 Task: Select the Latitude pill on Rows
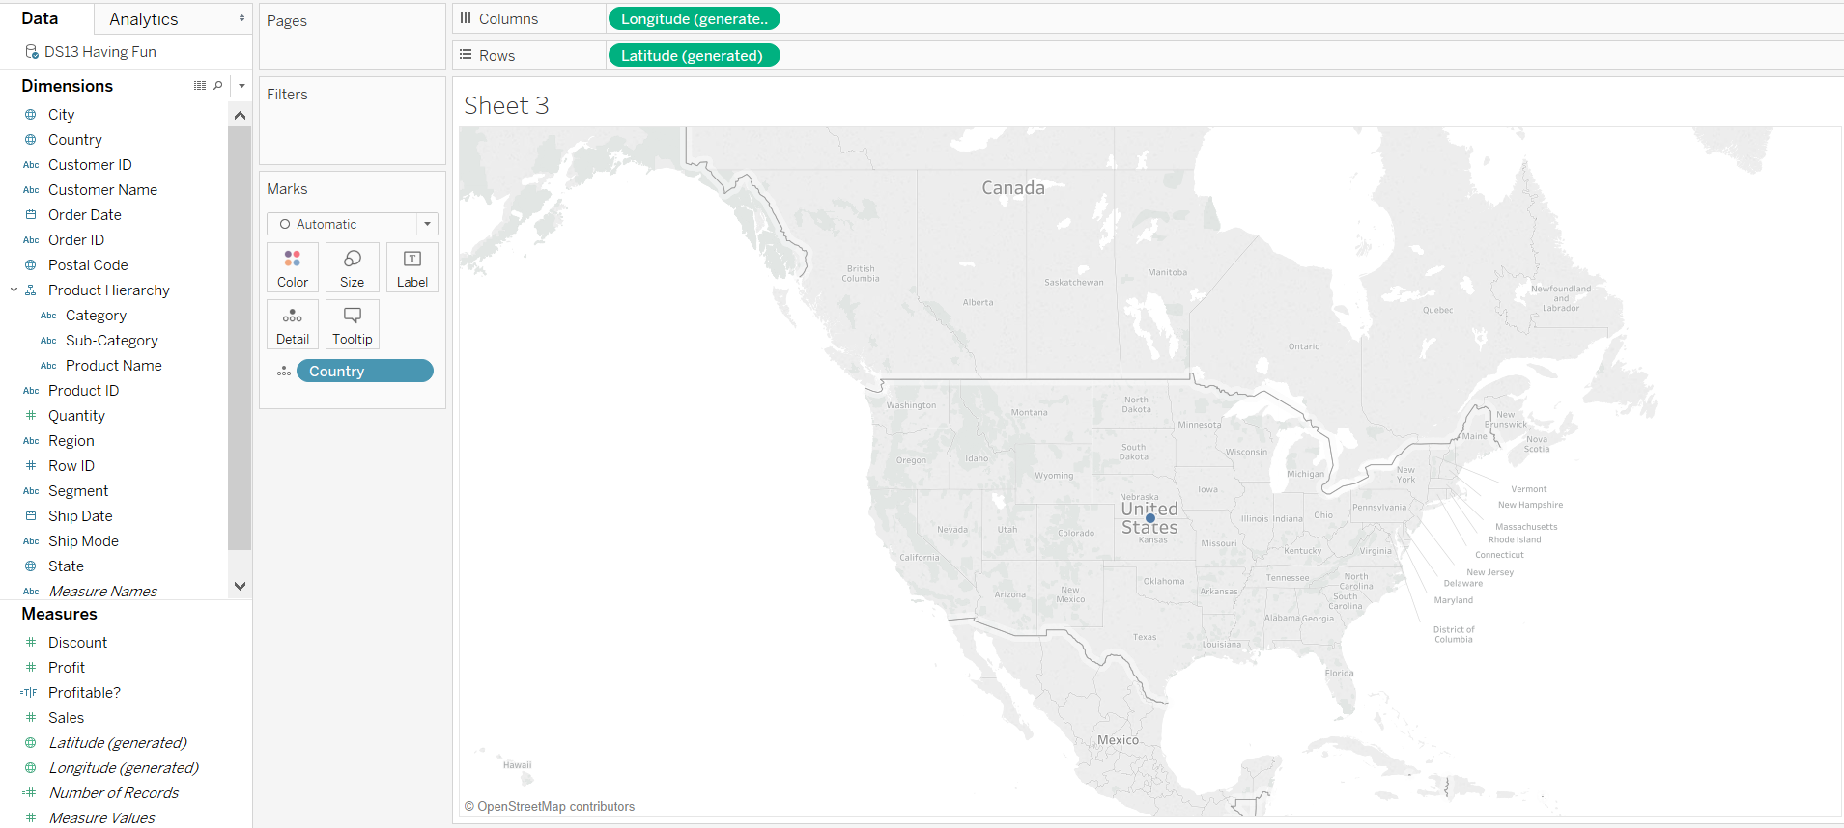point(694,55)
